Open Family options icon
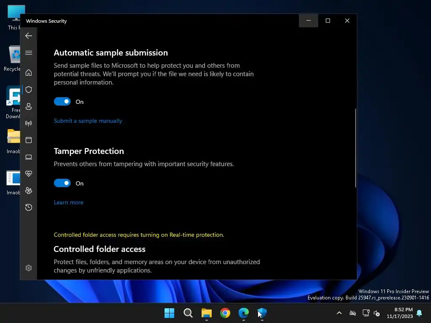 (x=29, y=191)
